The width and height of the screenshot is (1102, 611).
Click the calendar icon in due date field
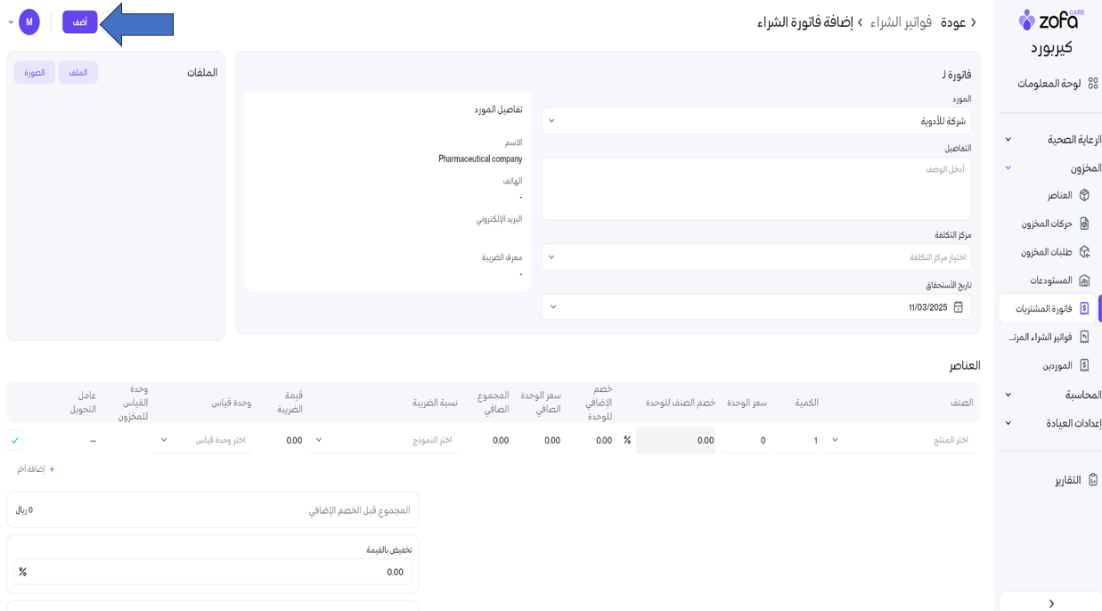pyautogui.click(x=959, y=307)
